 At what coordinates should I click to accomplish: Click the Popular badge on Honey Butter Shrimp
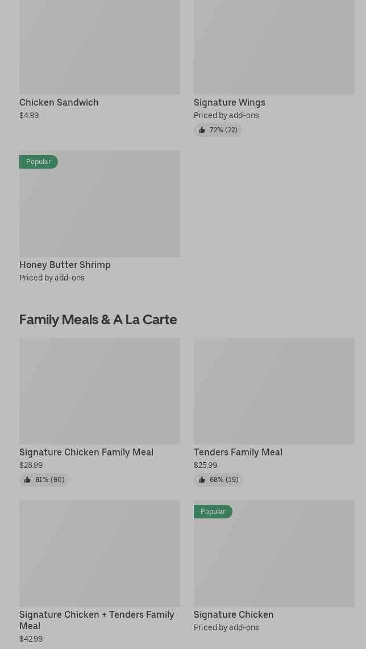(x=39, y=162)
